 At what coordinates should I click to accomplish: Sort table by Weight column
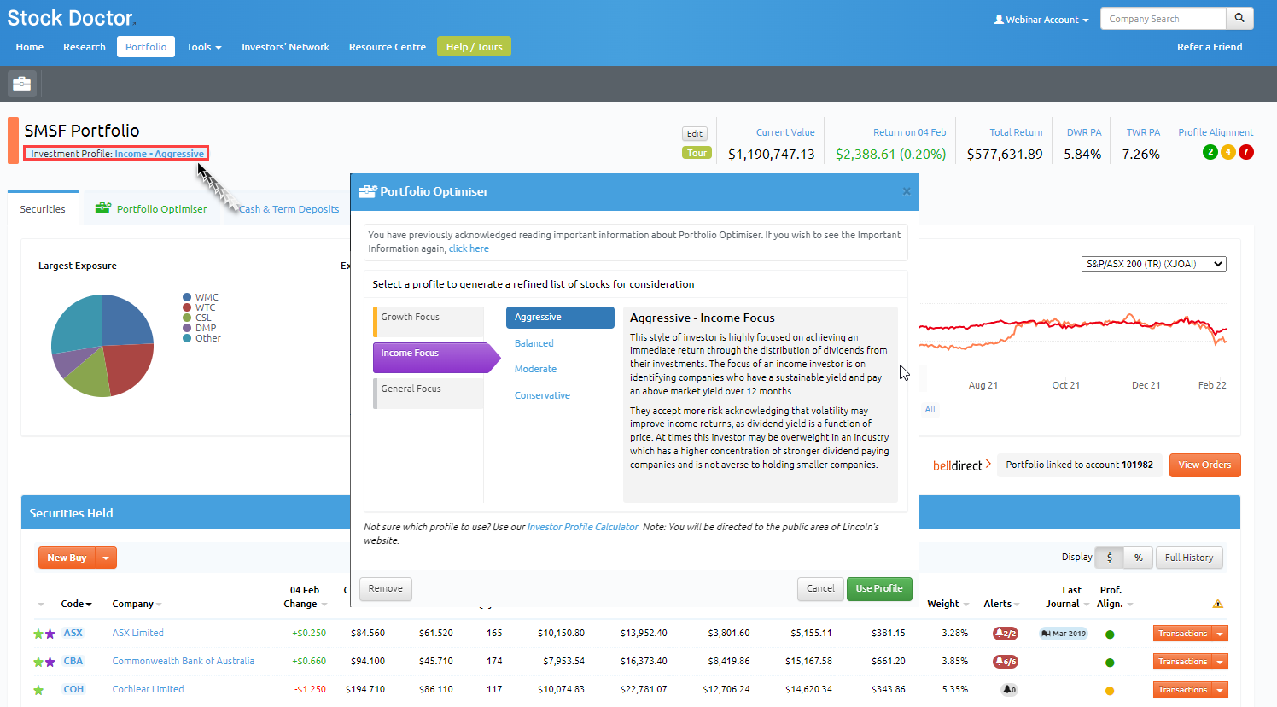(948, 604)
